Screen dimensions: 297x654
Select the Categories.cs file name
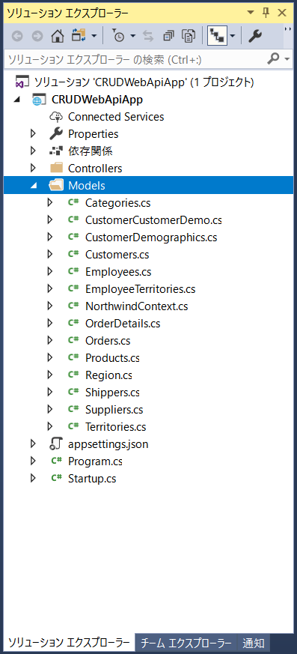click(118, 203)
